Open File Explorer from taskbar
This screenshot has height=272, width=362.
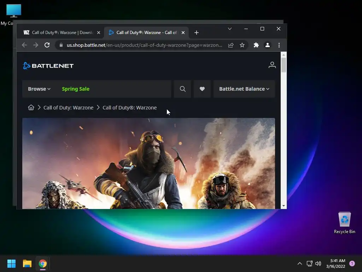pyautogui.click(x=27, y=263)
